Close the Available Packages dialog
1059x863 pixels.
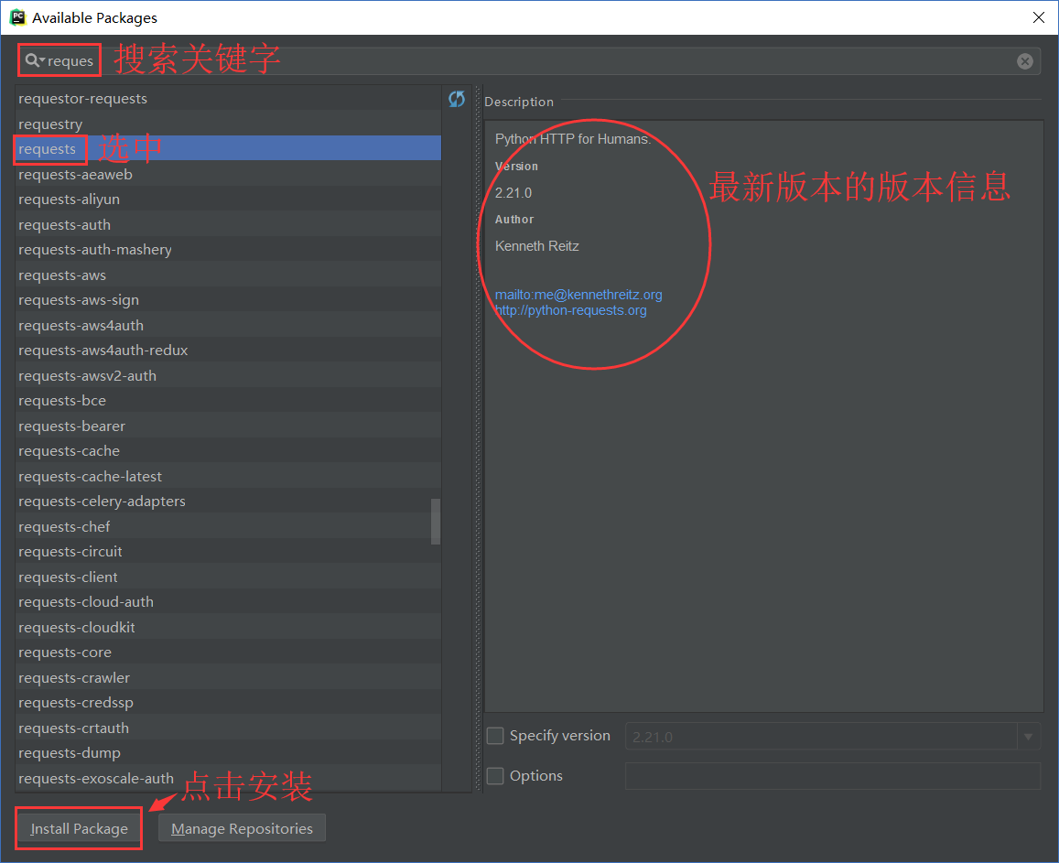pyautogui.click(x=1039, y=17)
